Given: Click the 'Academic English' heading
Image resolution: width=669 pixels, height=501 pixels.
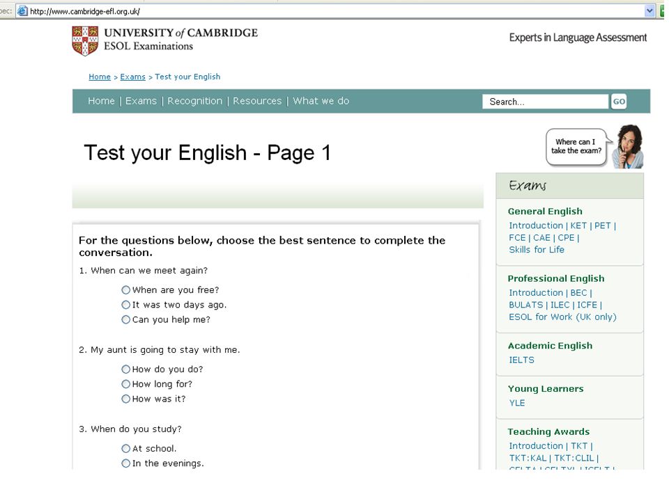Looking at the screenshot, I should point(550,346).
